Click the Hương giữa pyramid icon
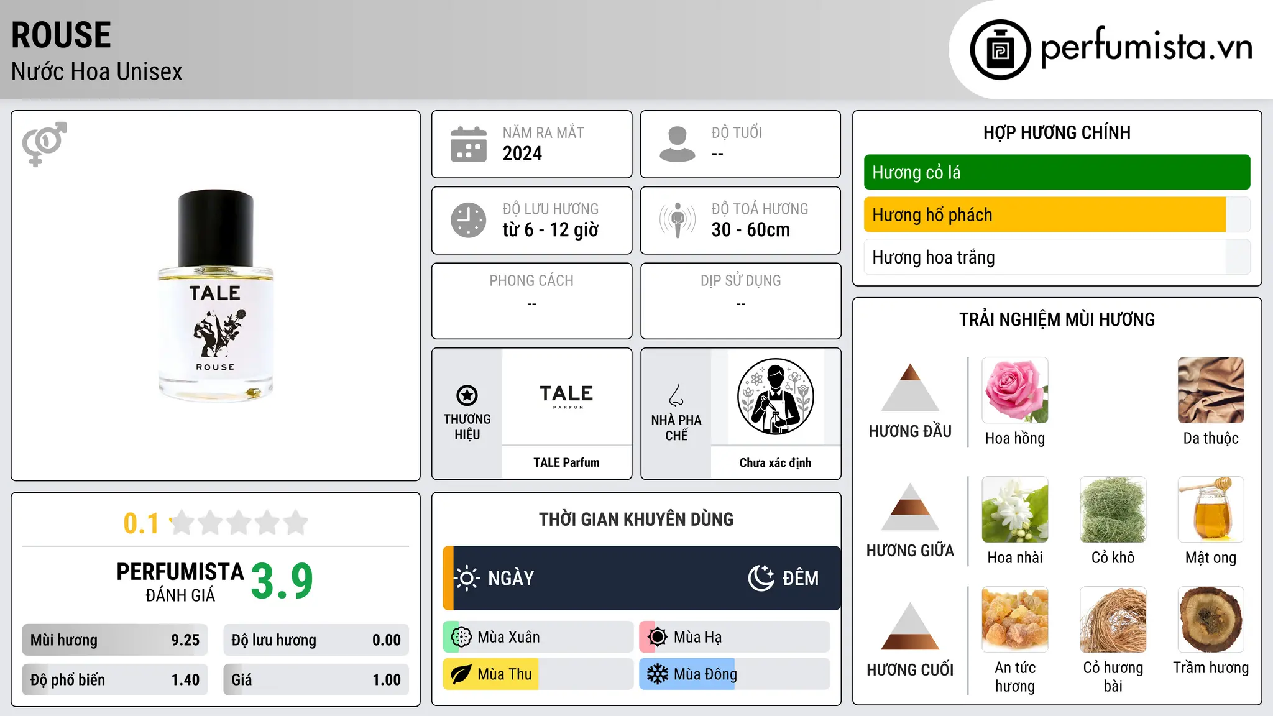Screen dimensions: 1273x716 [x=910, y=507]
